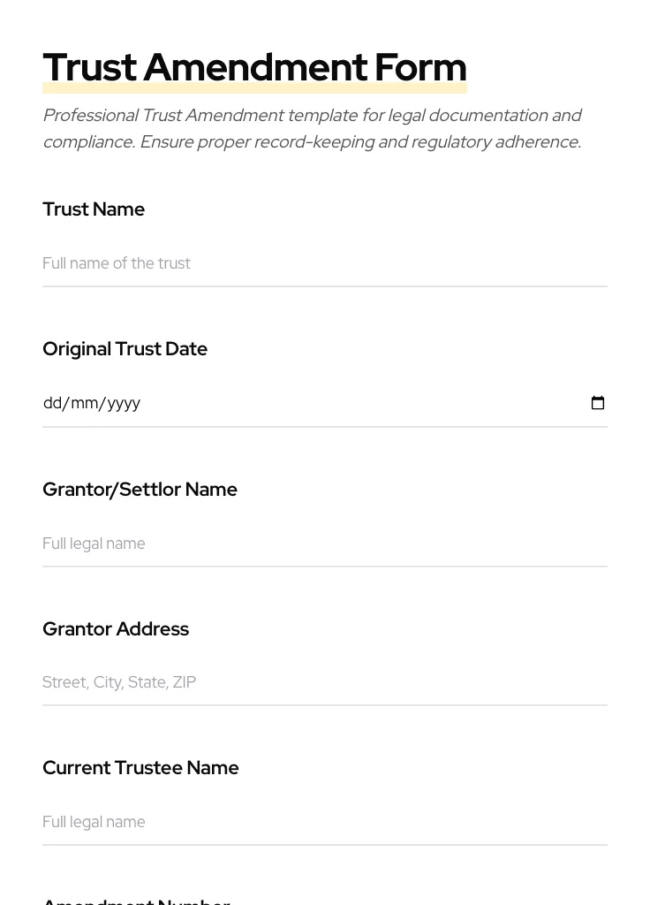Select the Grantor/Settlor Name heading
The image size is (650, 905).
(x=140, y=489)
